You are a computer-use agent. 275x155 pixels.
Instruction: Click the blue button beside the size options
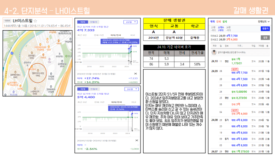[x=265, y=29]
